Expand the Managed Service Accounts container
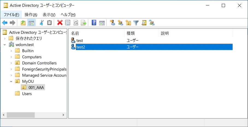The image size is (248, 127). [11, 75]
